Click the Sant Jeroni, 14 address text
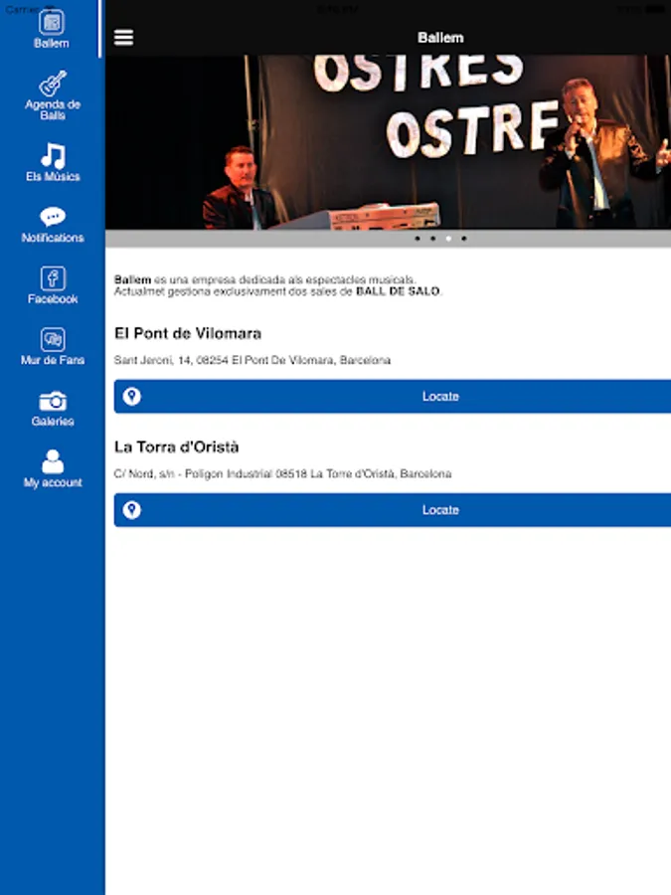 (252, 360)
